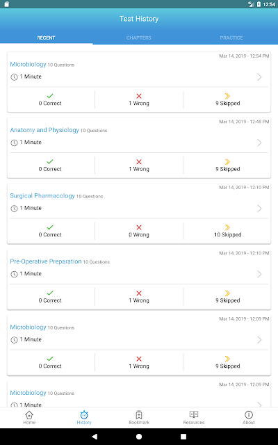Tap Android back navigation button
The height and width of the screenshot is (445, 278).
[95, 437]
